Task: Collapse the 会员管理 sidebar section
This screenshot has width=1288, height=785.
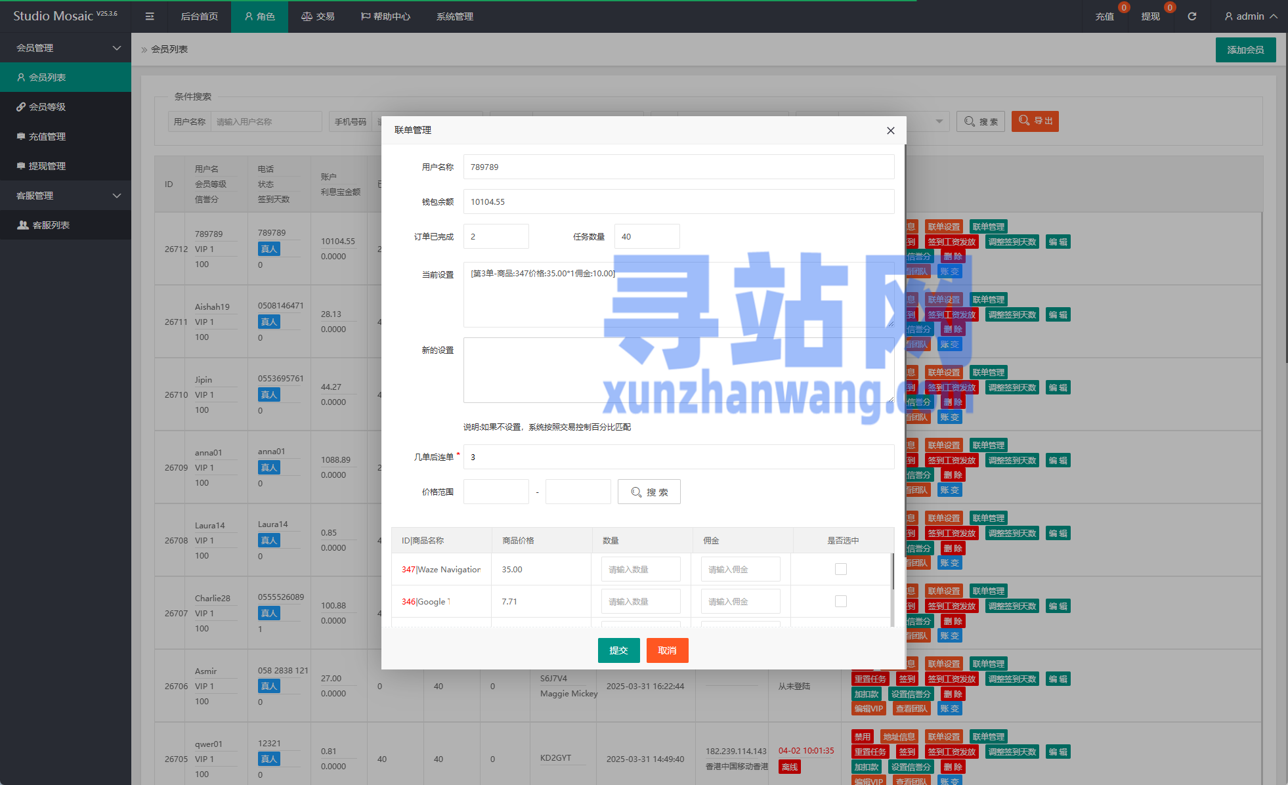Action: (66, 48)
